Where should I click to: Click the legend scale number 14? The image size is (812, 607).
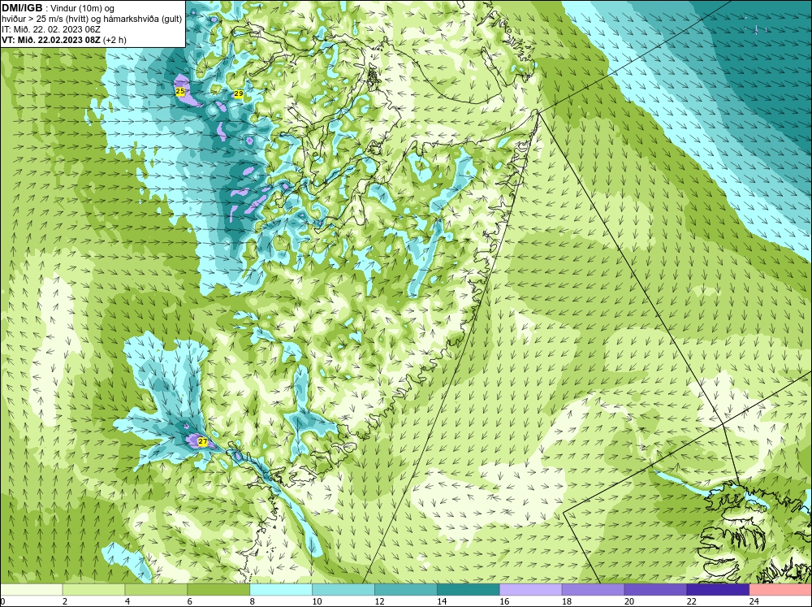(442, 601)
